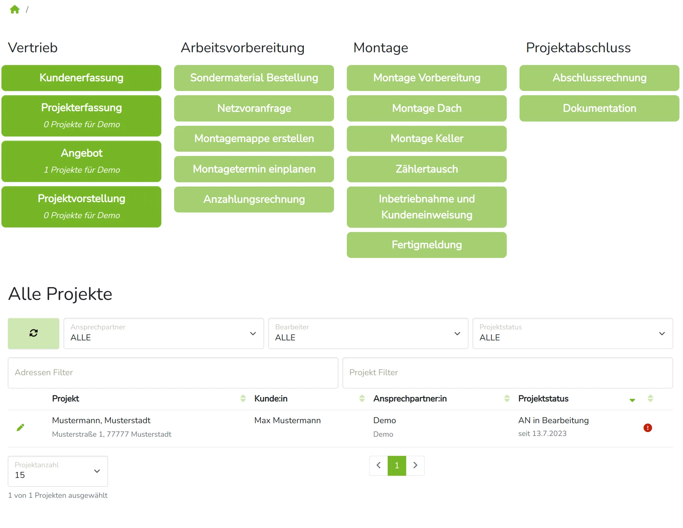Select the Zählertausch step

tap(427, 169)
